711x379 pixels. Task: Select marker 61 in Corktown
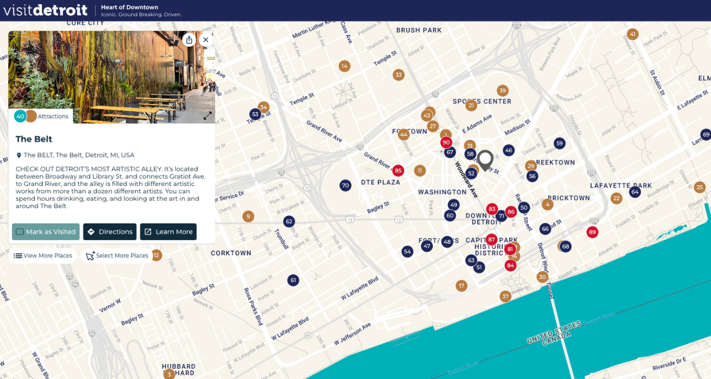click(294, 279)
